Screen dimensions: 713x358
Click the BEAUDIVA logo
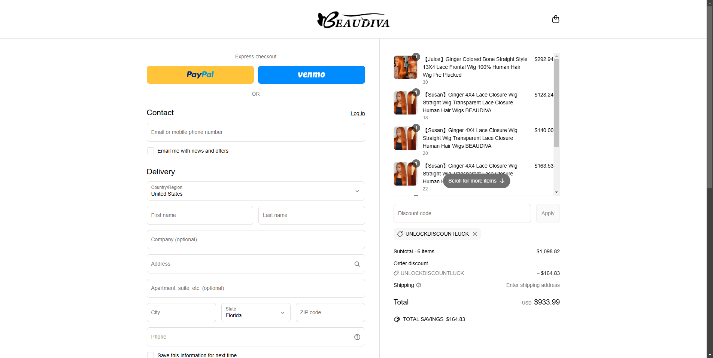pos(354,20)
